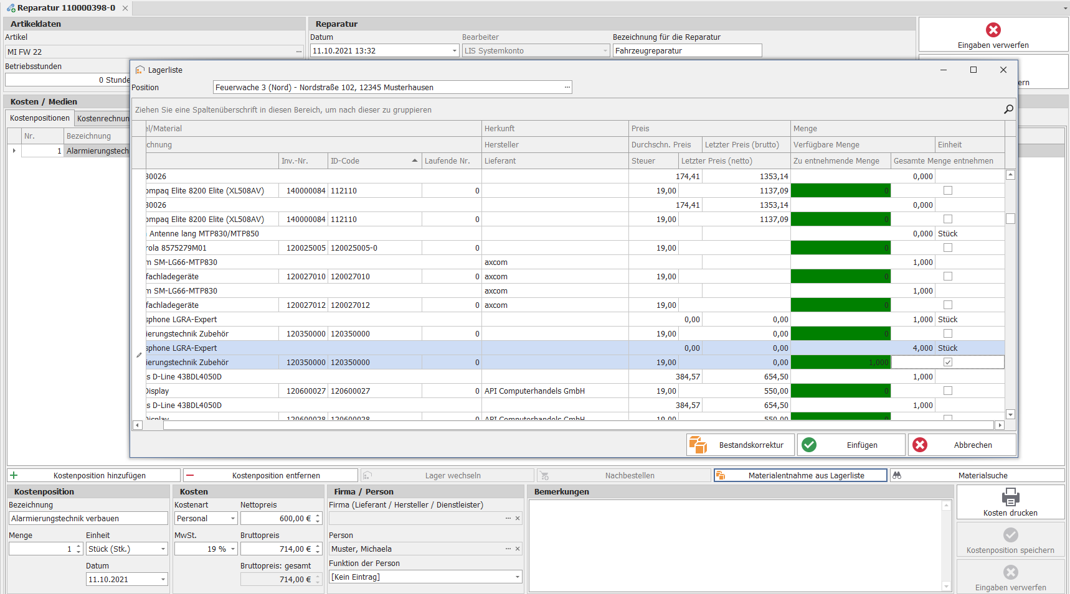Click the green checkmark Einfügen icon
Image resolution: width=1070 pixels, height=594 pixels.
point(809,445)
